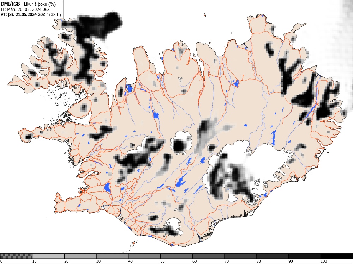Click the '50' legend scale label
Viewport: 353px width, 264px height.
tap(162, 261)
